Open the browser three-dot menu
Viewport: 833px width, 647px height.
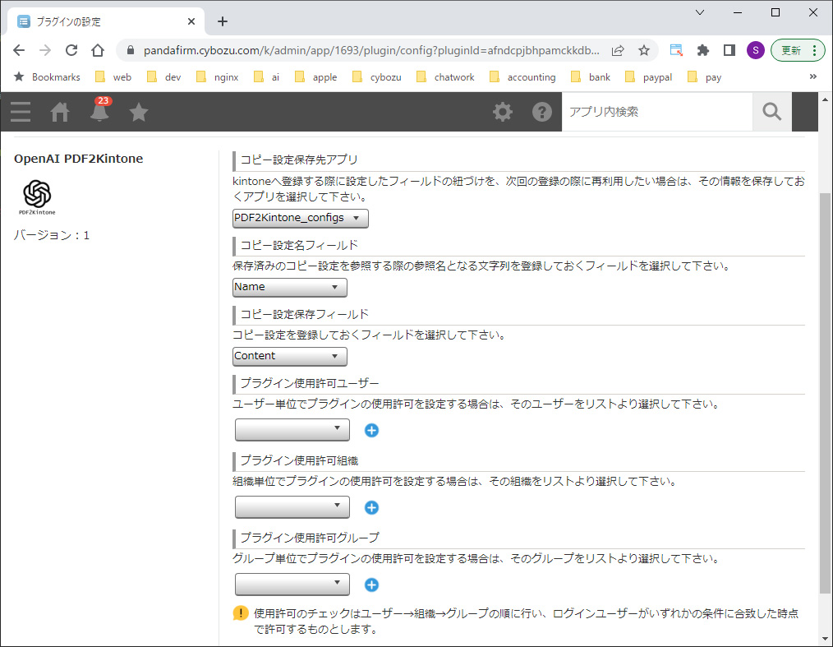click(x=815, y=50)
